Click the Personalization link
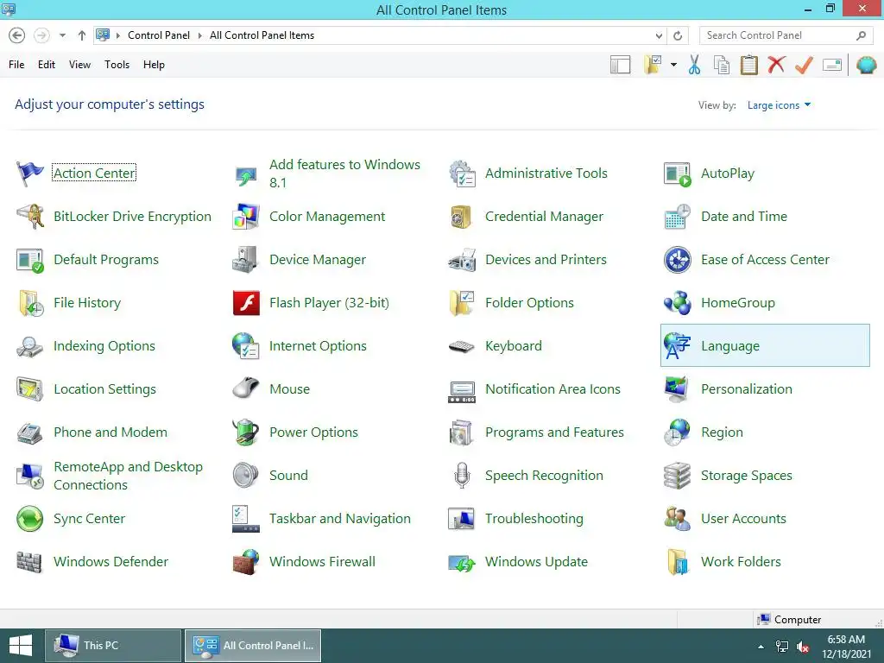Screen dimensions: 884x663 tap(747, 389)
